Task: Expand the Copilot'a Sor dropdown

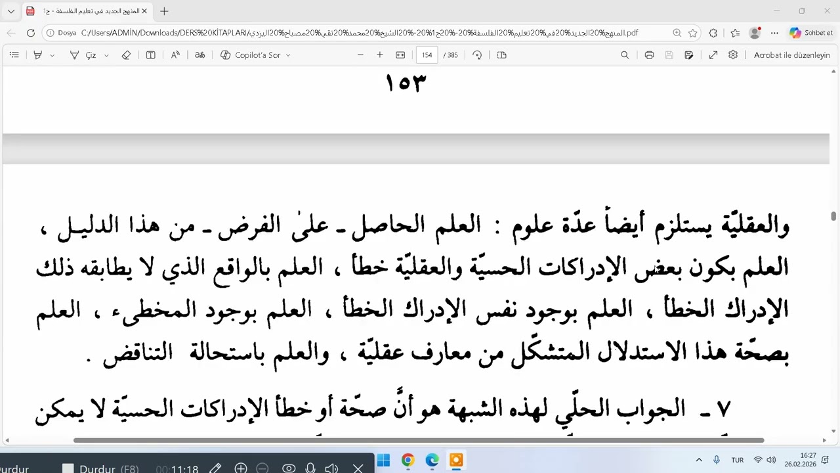Action: 287,55
